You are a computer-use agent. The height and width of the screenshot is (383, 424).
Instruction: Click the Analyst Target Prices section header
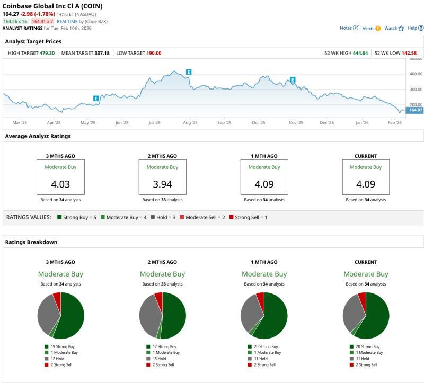(33, 41)
